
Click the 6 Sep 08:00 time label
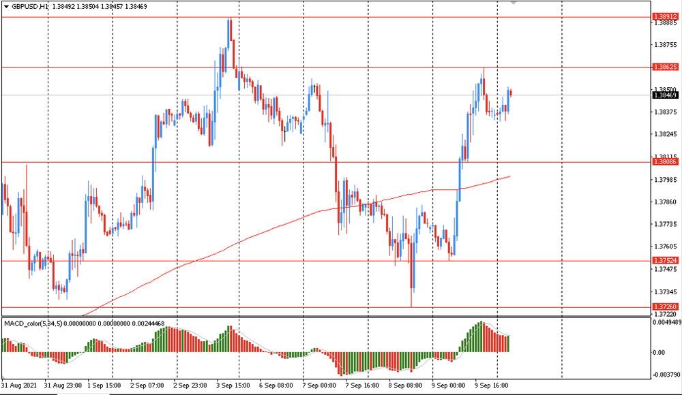[276, 385]
